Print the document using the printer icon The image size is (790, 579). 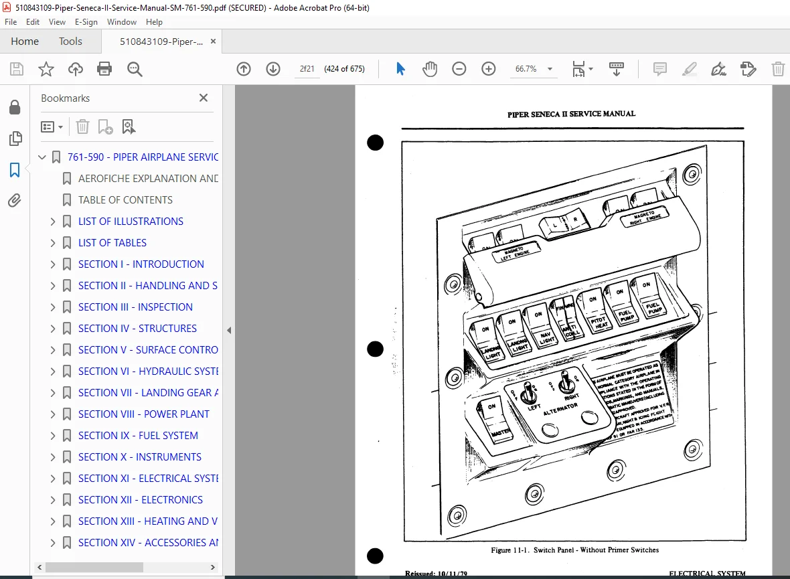click(x=104, y=69)
